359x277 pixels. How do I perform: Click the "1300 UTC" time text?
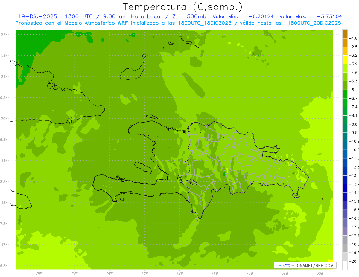pos(80,16)
